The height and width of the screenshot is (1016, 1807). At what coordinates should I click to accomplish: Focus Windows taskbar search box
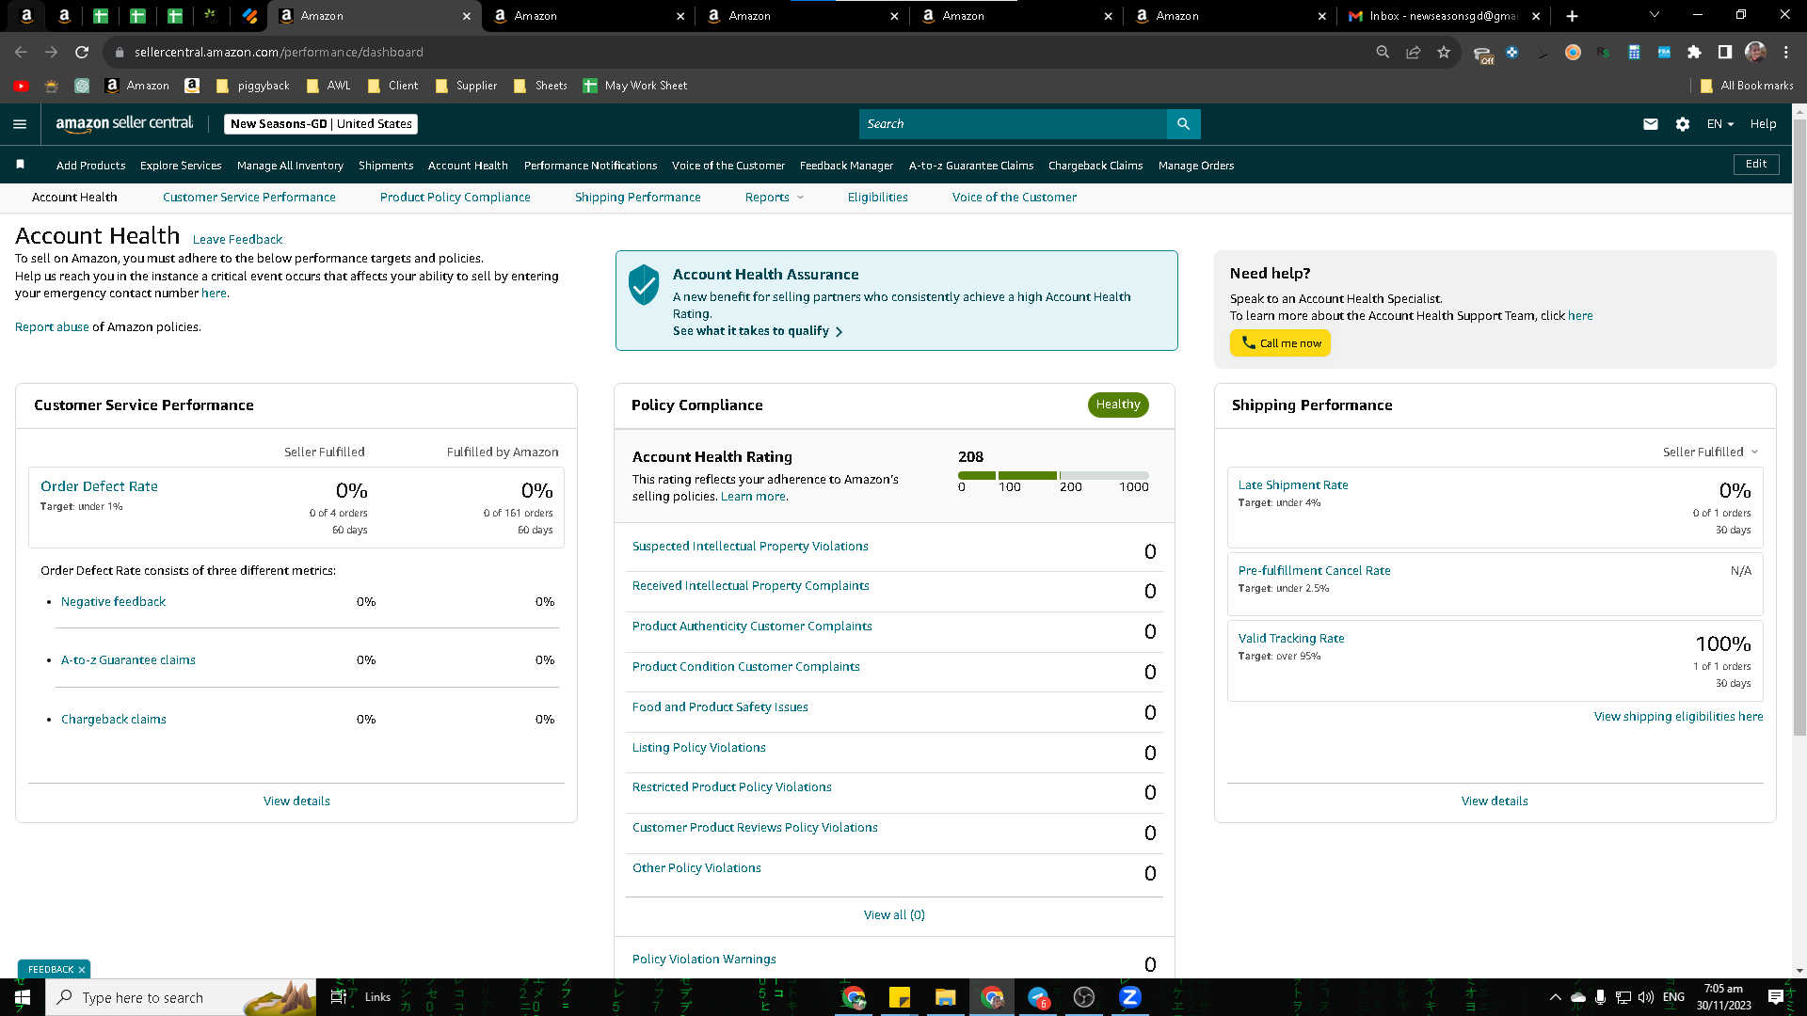[181, 997]
